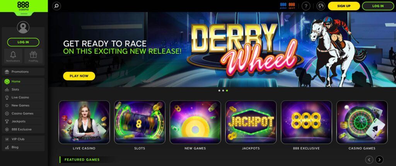Image resolution: width=396 pixels, height=166 pixels.
Task: Open the 888 Exclusive category thumbnail
Action: point(306,122)
